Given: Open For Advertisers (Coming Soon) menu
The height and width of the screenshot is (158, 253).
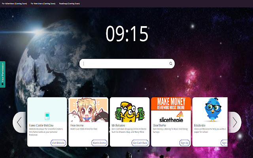Looking at the screenshot, I should coord(14,4).
